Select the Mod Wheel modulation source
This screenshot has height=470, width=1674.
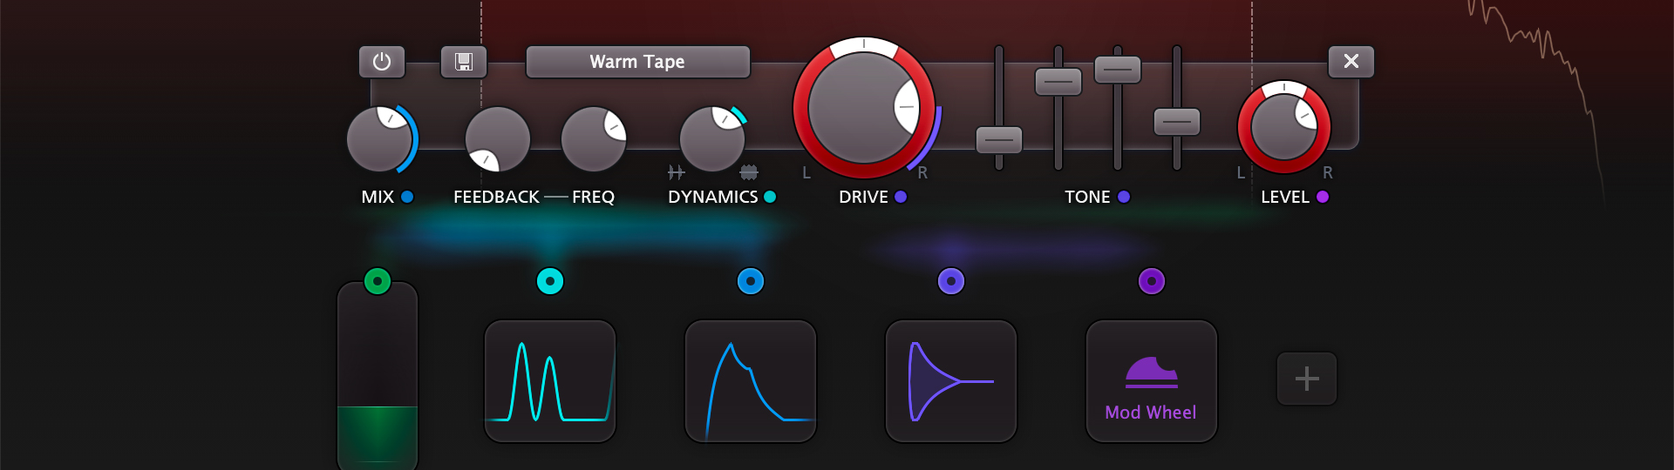click(x=1151, y=381)
